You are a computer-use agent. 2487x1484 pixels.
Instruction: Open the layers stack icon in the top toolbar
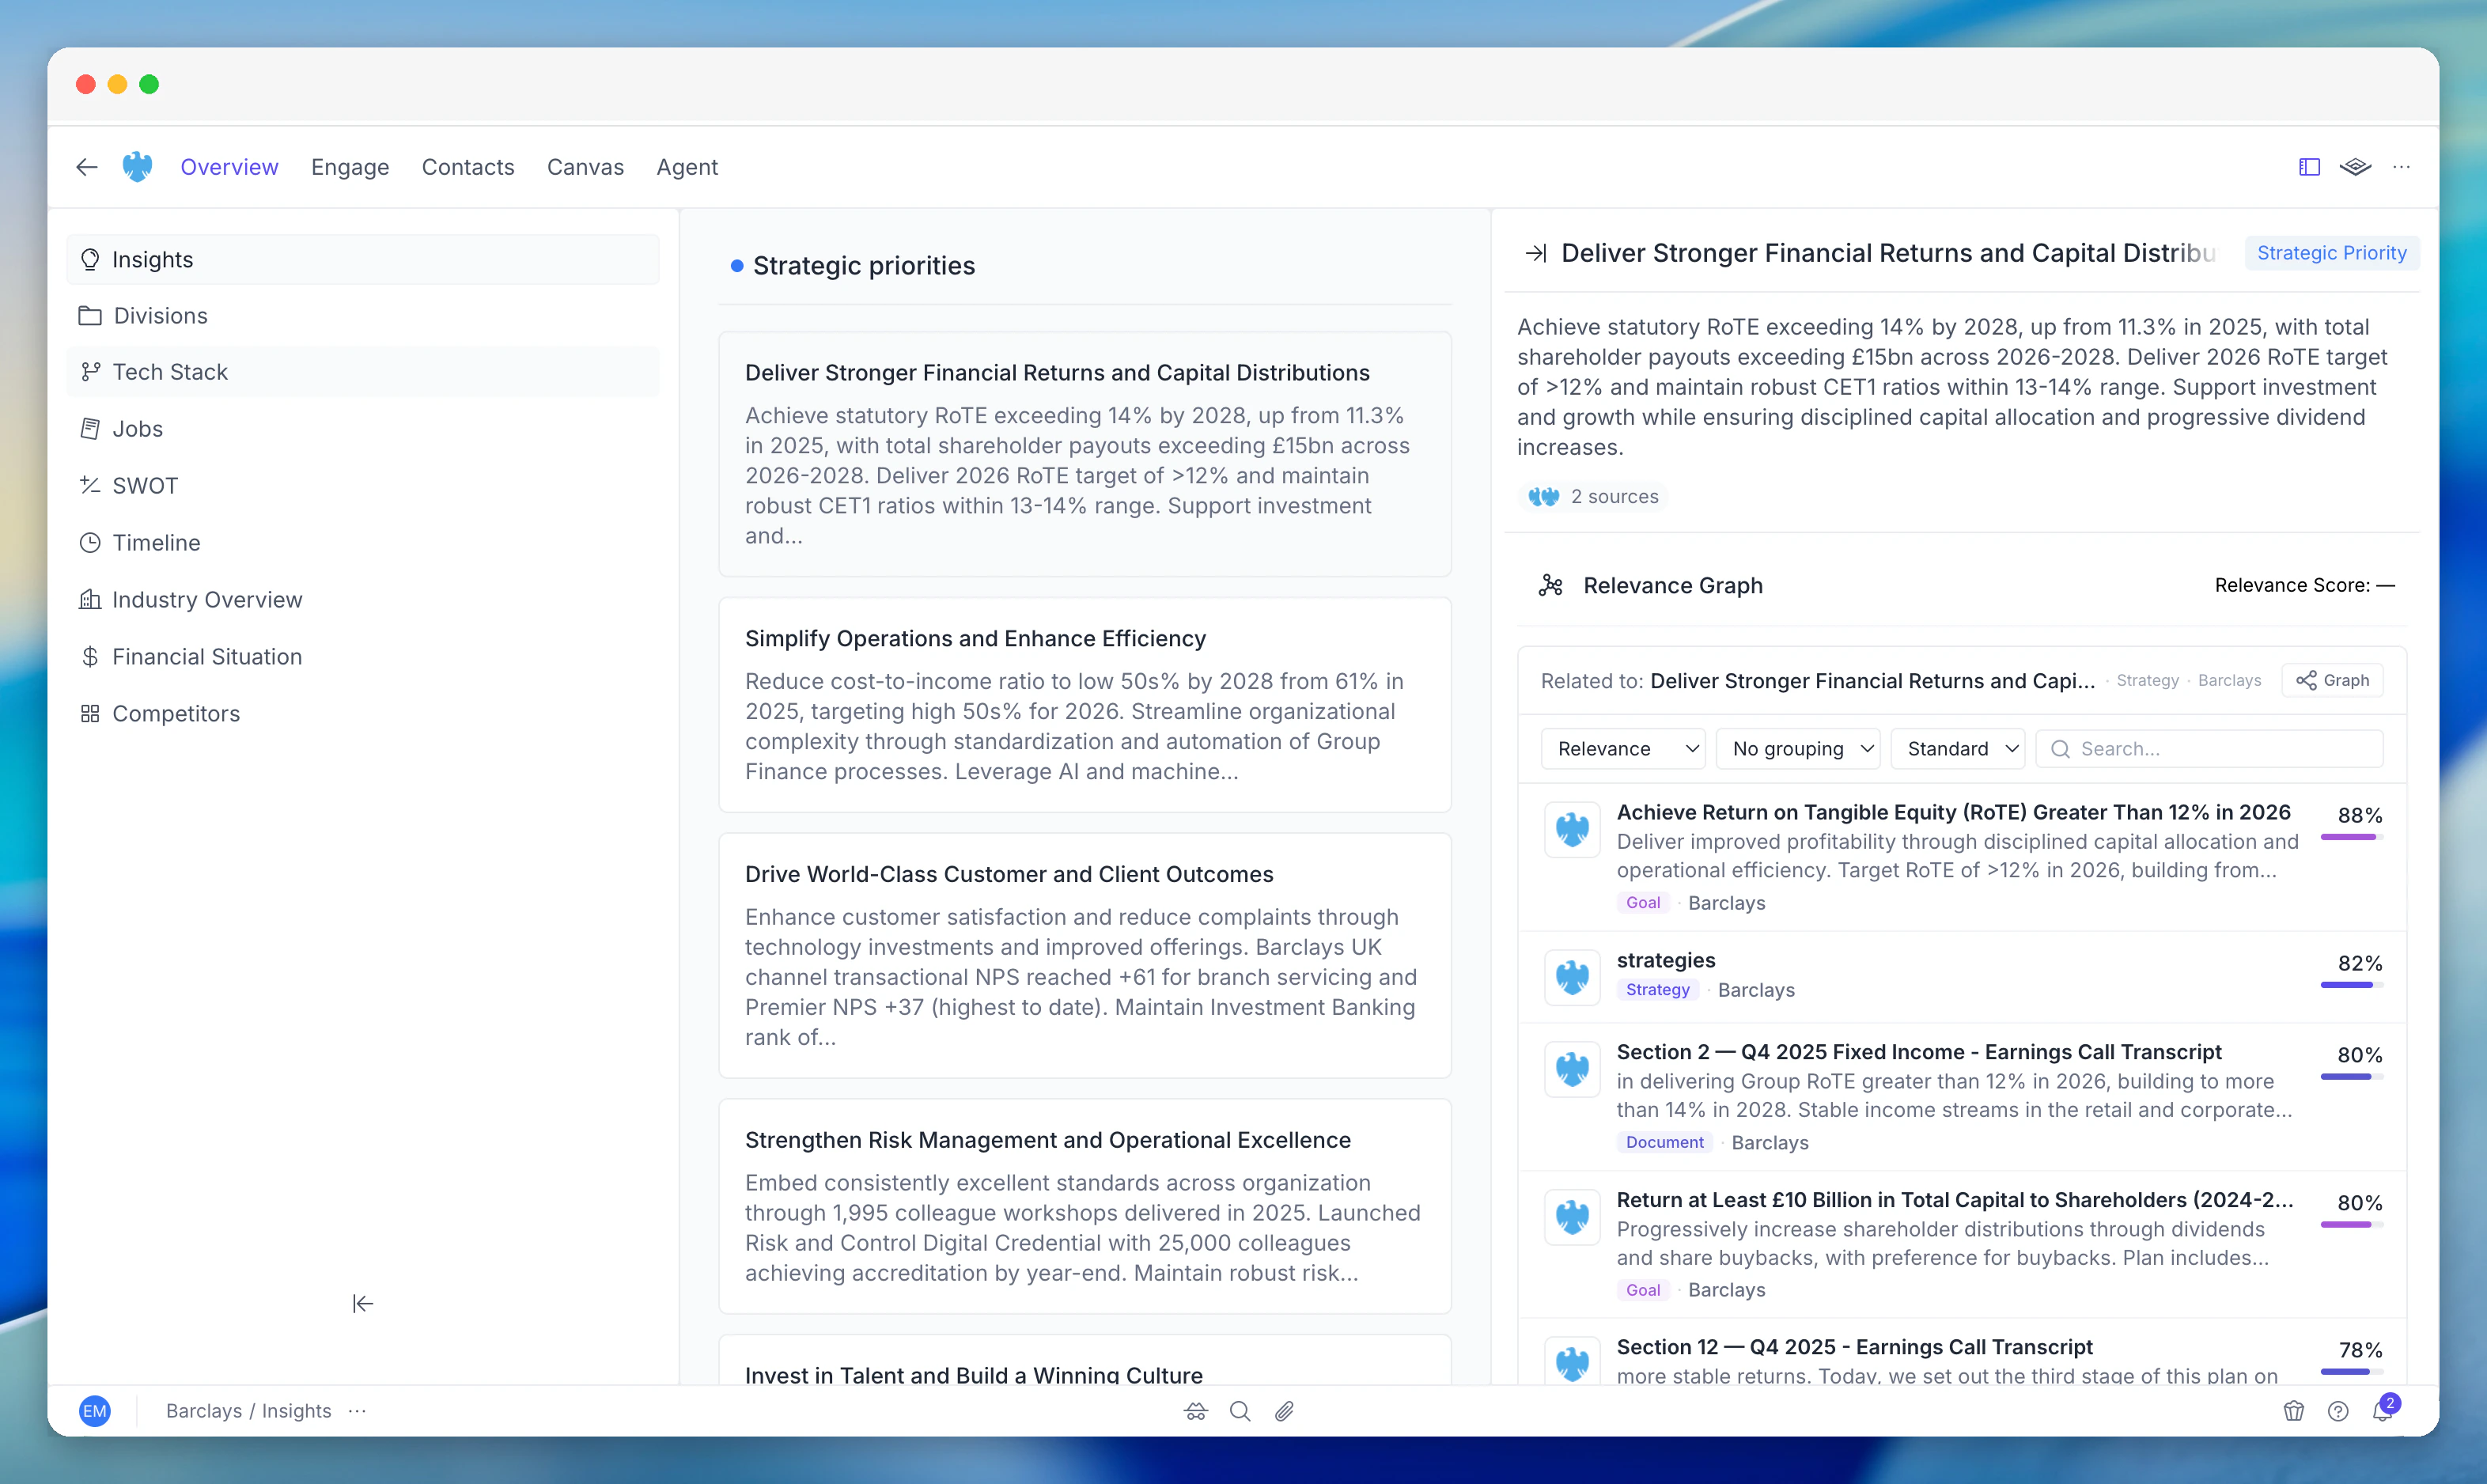[x=2357, y=166]
